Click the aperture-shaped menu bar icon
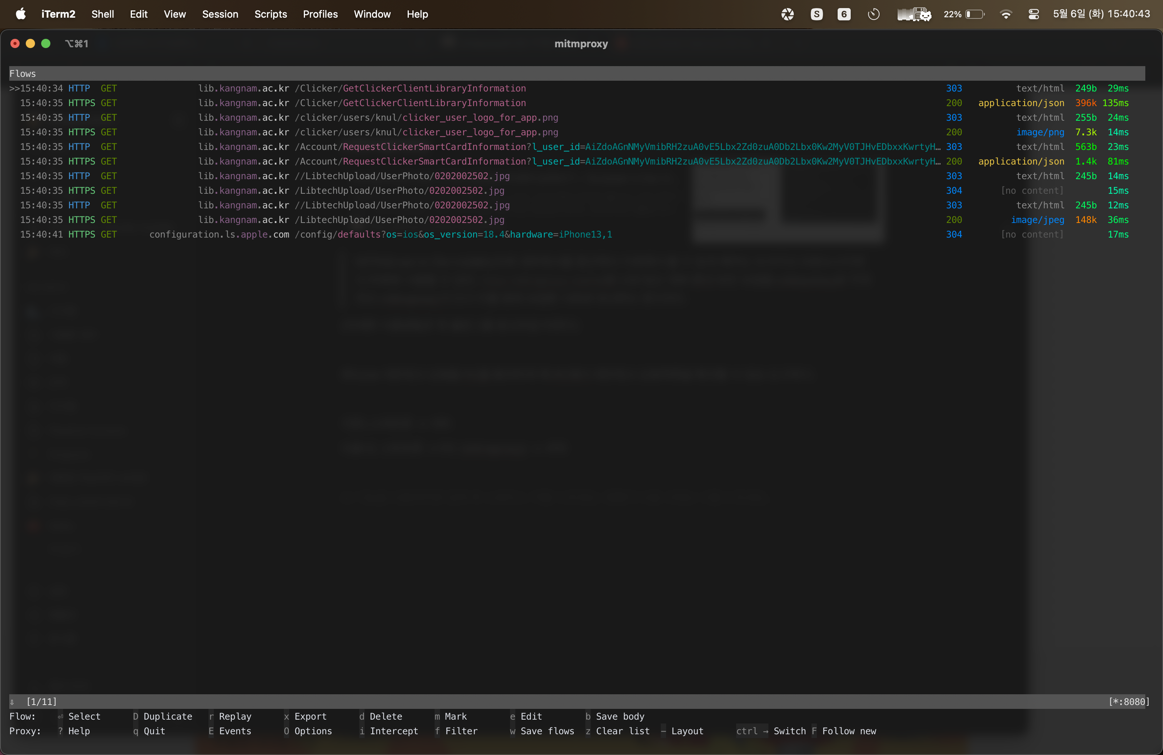 787,14
